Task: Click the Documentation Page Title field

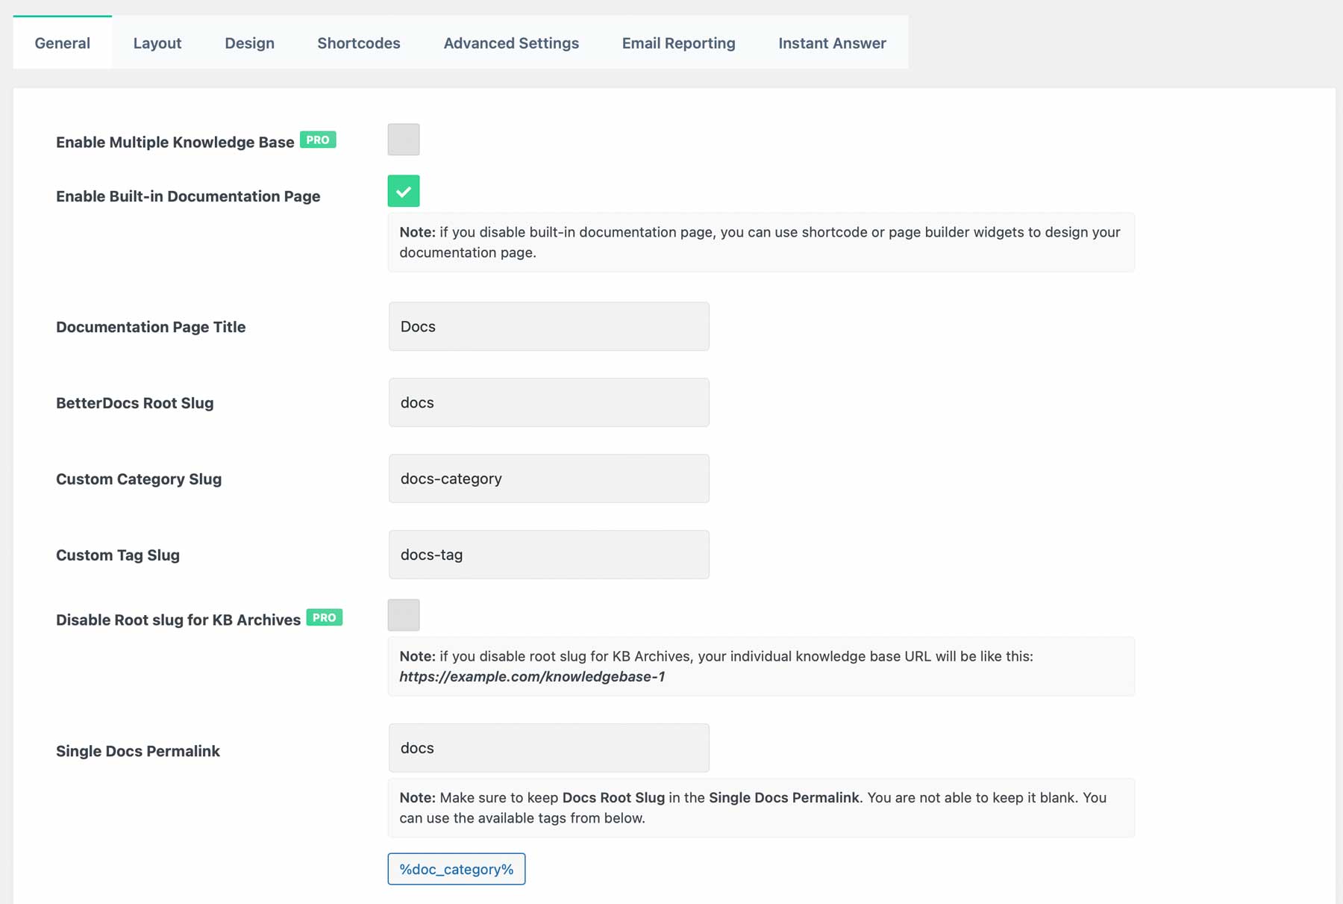Action: click(548, 326)
